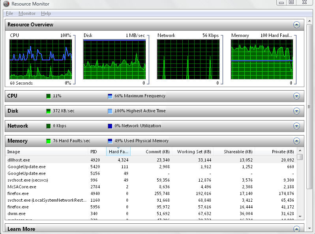Click the green CPU 11% usage indicator
The height and width of the screenshot is (234, 315).
tap(49, 96)
